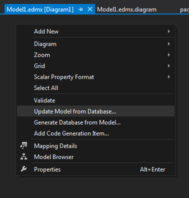Choose Select All from context menu
This screenshot has width=189, height=198.
click(x=95, y=88)
